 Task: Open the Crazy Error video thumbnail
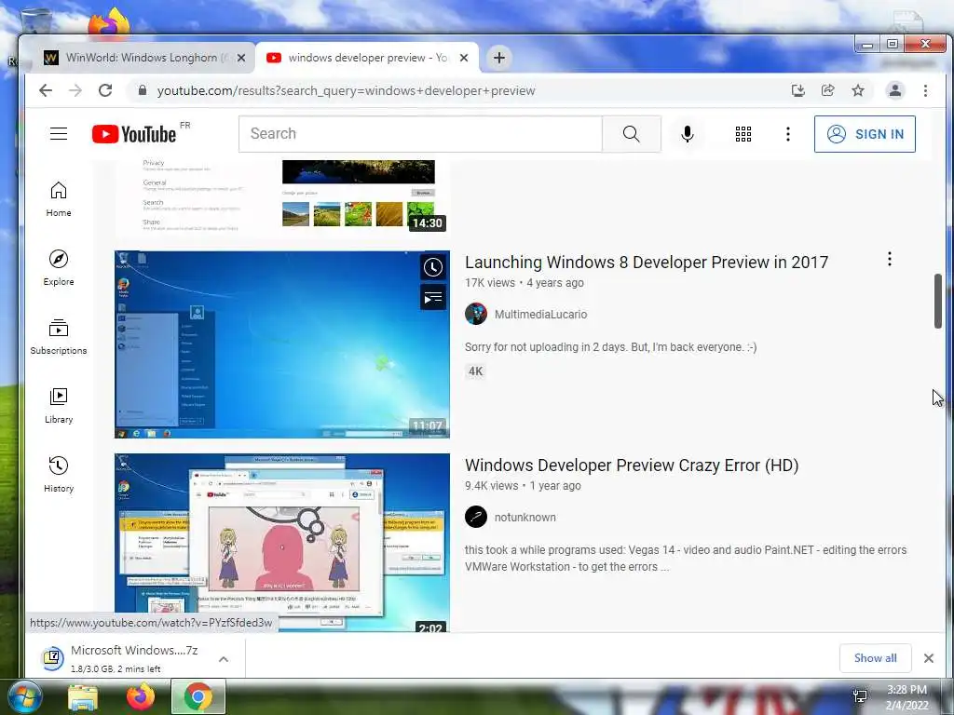point(281,543)
